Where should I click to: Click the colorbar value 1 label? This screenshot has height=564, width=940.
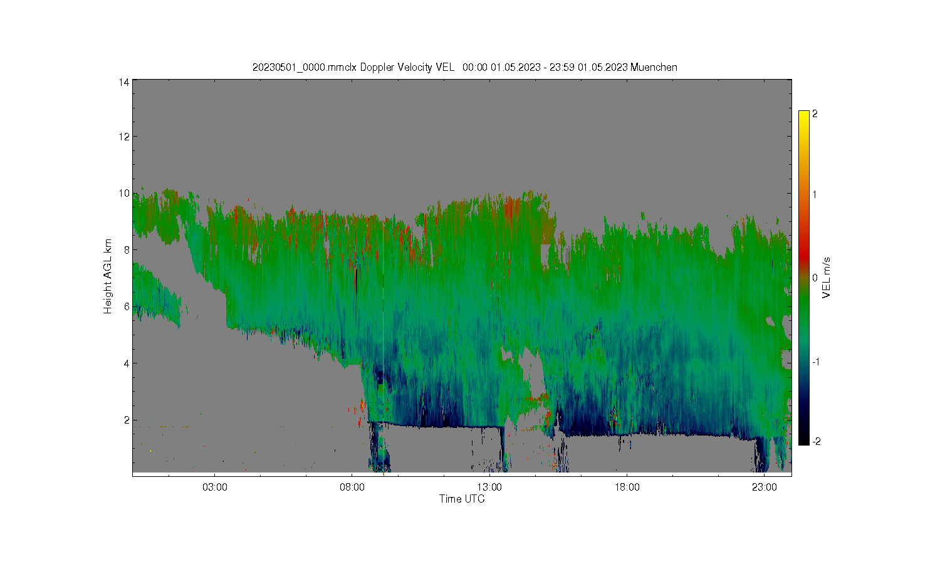pos(815,194)
